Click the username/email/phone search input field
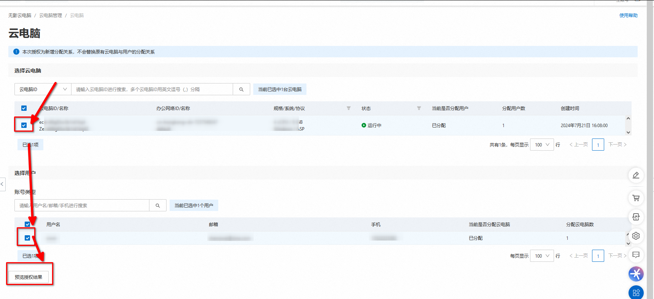The height and width of the screenshot is (299, 654). tap(82, 206)
